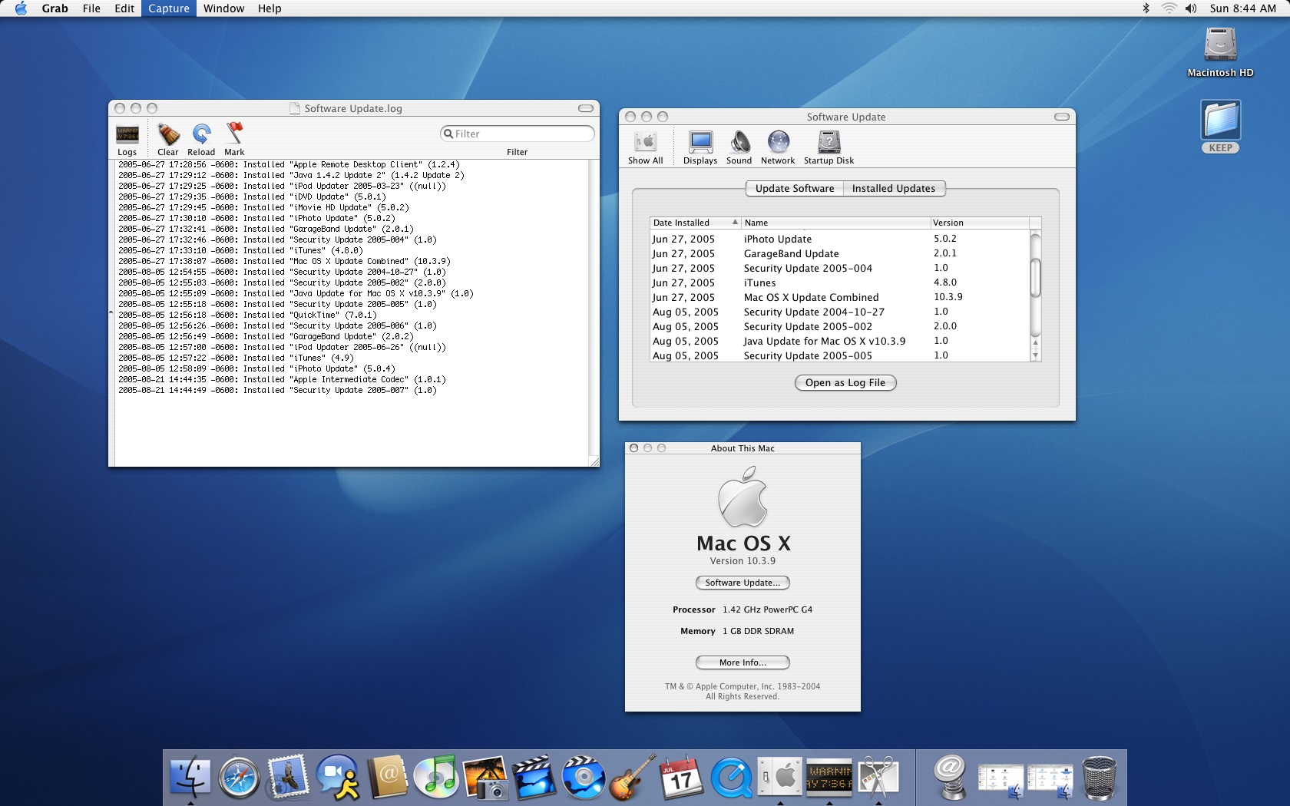This screenshot has height=806, width=1290.
Task: Open Address Book in the Dock
Action: tap(387, 778)
